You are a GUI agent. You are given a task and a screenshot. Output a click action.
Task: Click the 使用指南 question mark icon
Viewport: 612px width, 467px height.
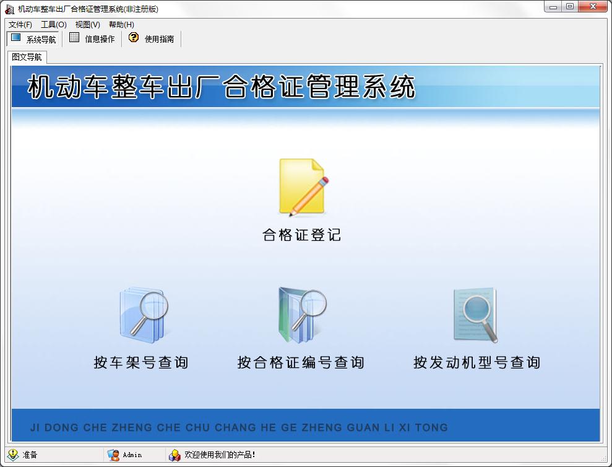pyautogui.click(x=134, y=38)
